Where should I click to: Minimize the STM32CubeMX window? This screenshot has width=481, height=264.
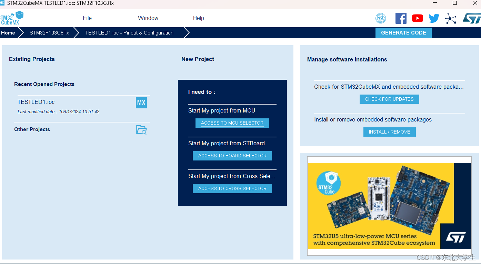pos(434,3)
